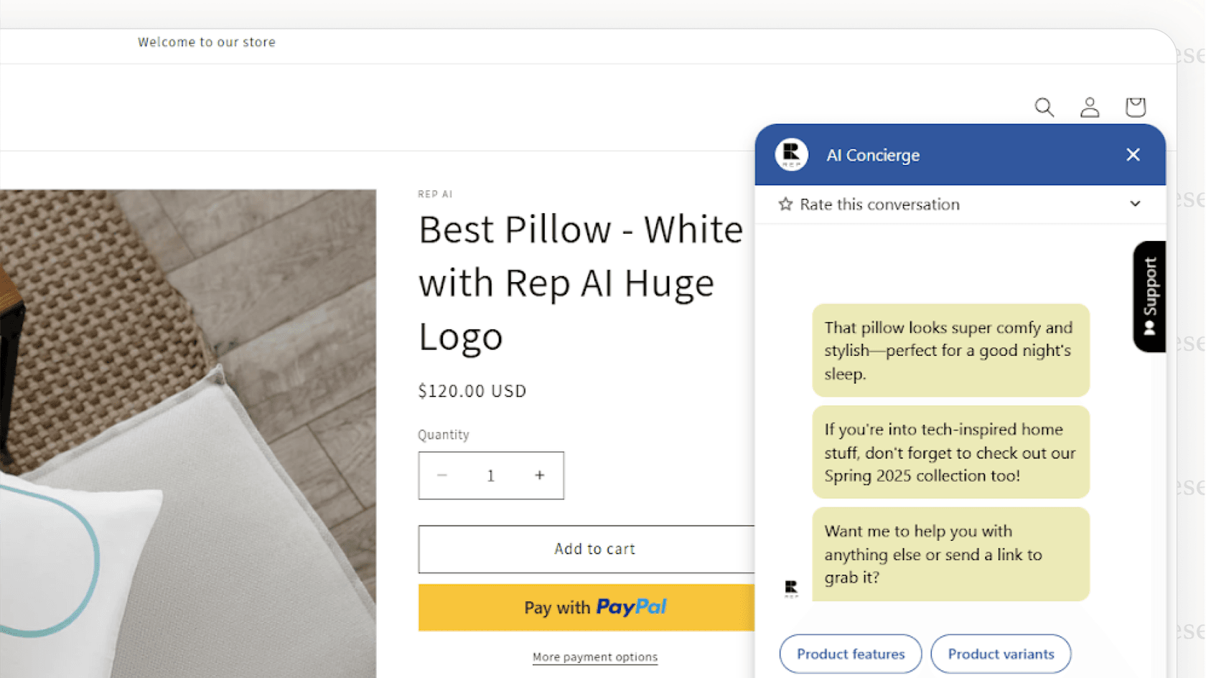This screenshot has width=1206, height=678.
Task: Expand the Rate this conversation section
Action: coord(1135,204)
